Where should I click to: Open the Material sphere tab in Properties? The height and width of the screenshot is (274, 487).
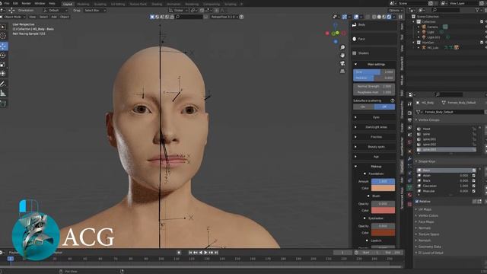(x=409, y=195)
